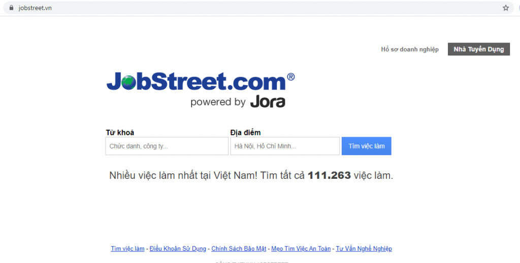Screen dimensions: 520x263
Task: Focus the Từ khoá keyword field
Action: [167, 146]
